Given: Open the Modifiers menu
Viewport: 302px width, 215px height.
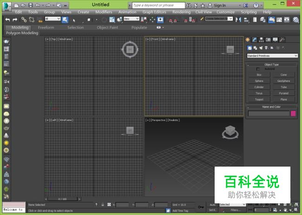Looking at the screenshot, I should [104, 12].
